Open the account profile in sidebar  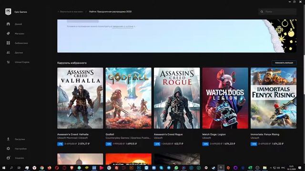[x=15, y=158]
